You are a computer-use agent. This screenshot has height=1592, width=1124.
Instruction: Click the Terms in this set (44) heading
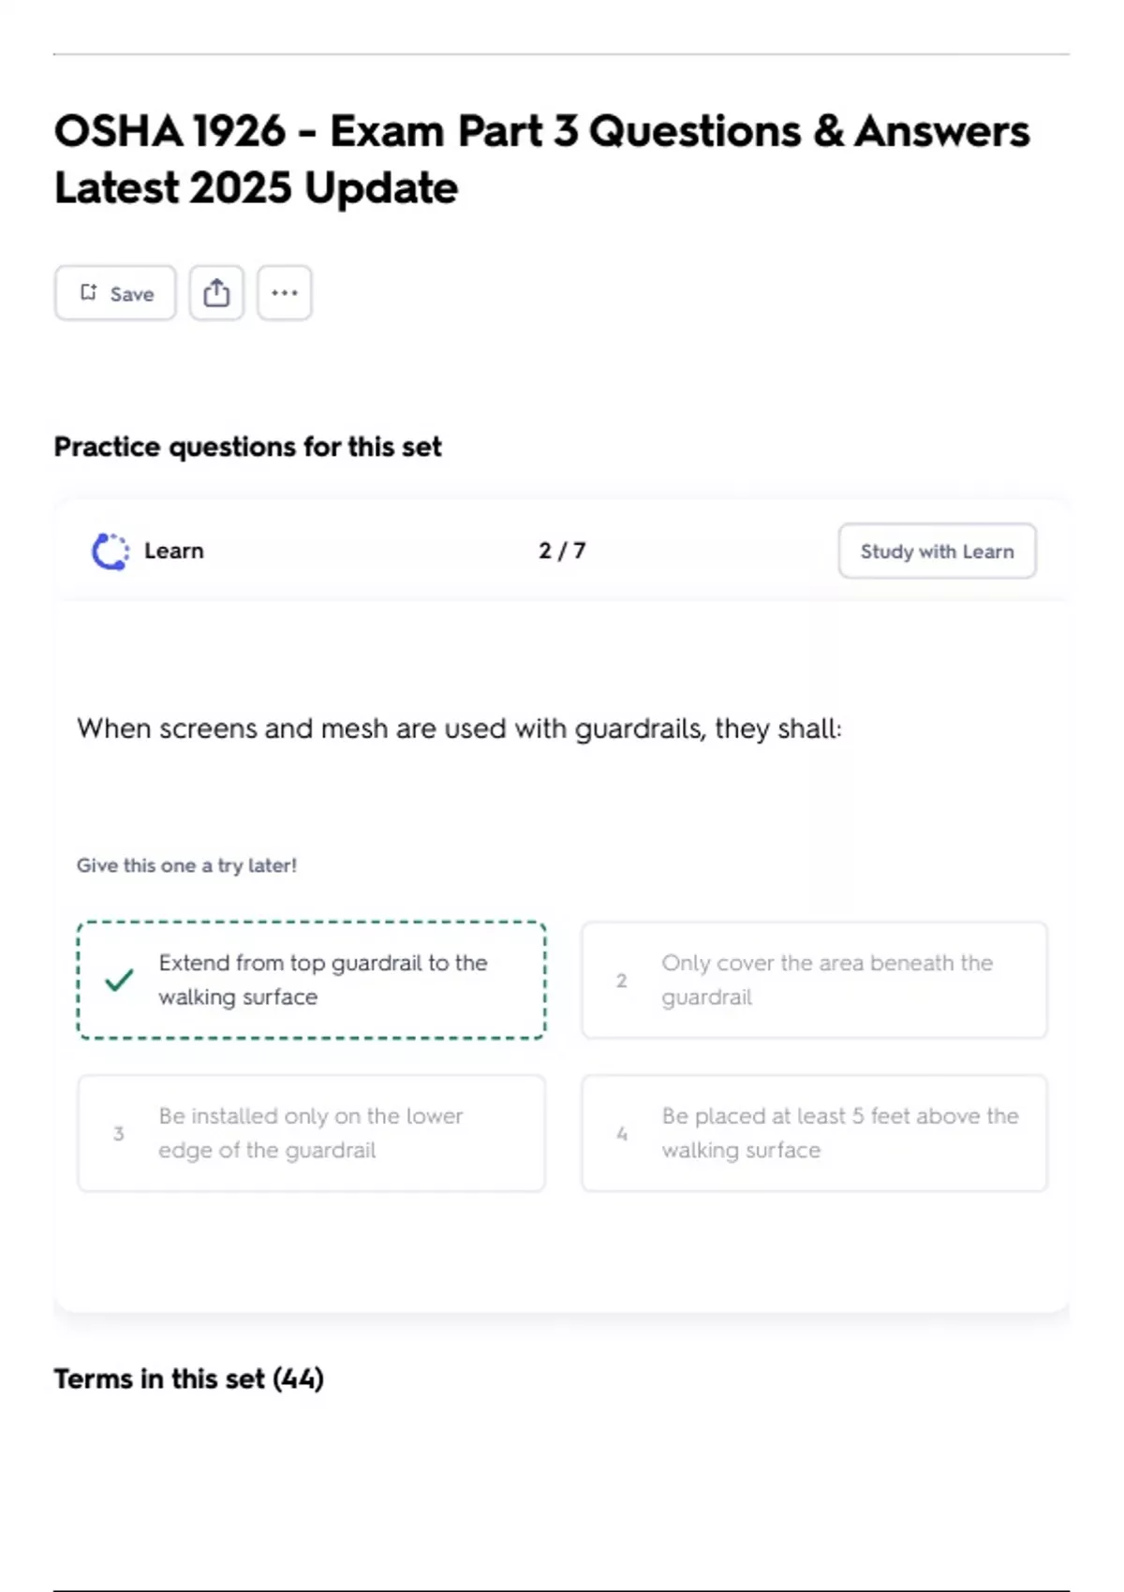(x=188, y=1378)
